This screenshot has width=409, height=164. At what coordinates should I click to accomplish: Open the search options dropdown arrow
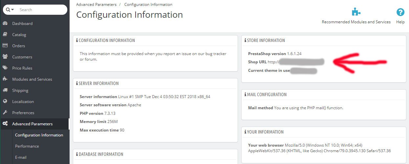(x=12, y=10)
